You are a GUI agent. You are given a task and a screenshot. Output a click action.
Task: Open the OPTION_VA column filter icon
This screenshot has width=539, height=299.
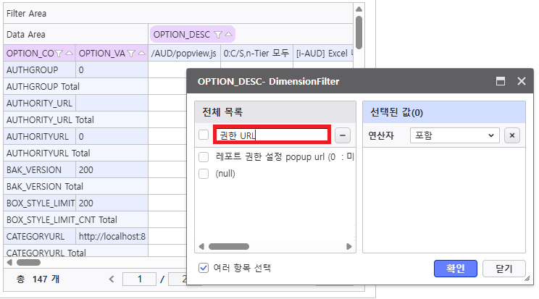click(x=131, y=53)
